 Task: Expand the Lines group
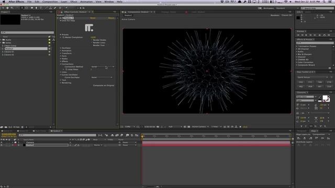click(x=61, y=72)
